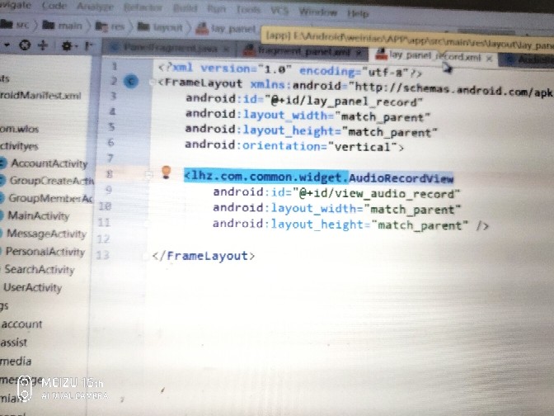Viewport: 554px width, 416px height.
Task: Click line number 10 in the gutter
Action: coord(105,206)
